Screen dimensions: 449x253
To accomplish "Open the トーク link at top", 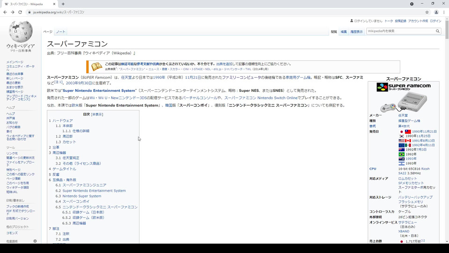I will pyautogui.click(x=389, y=21).
